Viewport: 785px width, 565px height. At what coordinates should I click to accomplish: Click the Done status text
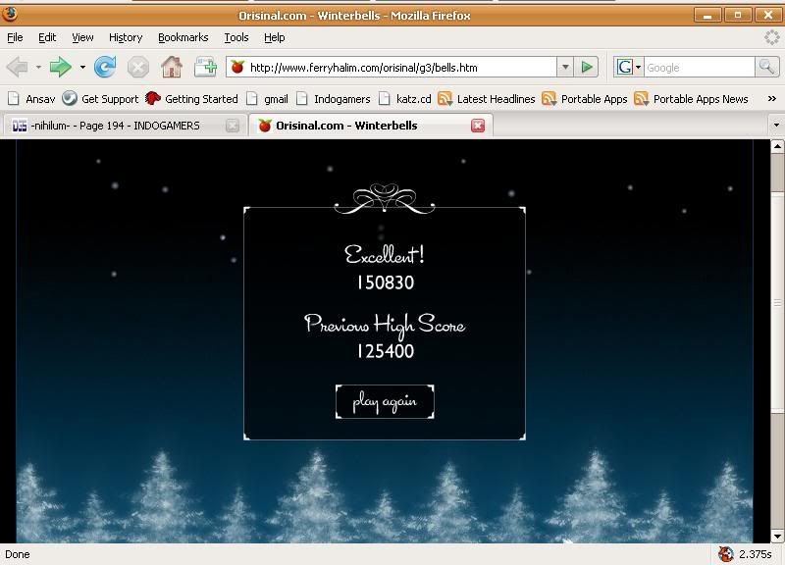pos(18,554)
